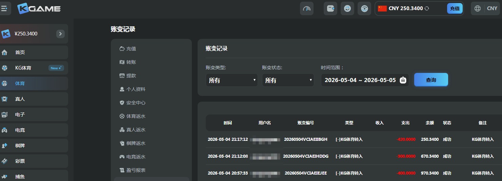502x181 pixels.
Task: Click the soccer ball icon beside KG体育
Action: [x=4, y=68]
